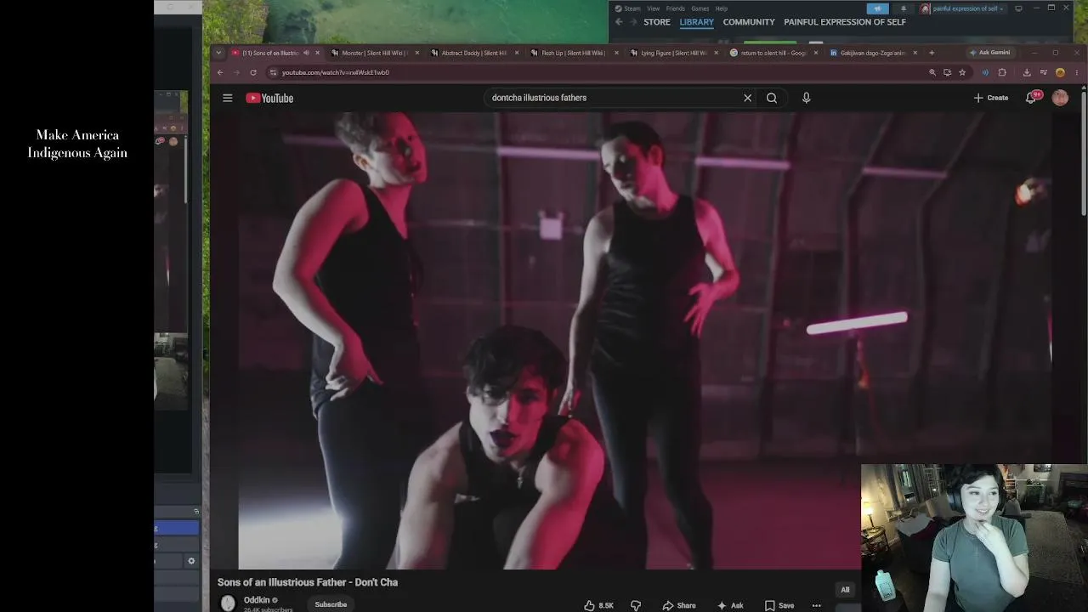Open the Help menu in Steam
Screen dimensions: 1088x612
pyautogui.click(x=721, y=8)
